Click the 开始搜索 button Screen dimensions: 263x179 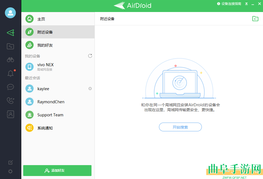click(180, 127)
